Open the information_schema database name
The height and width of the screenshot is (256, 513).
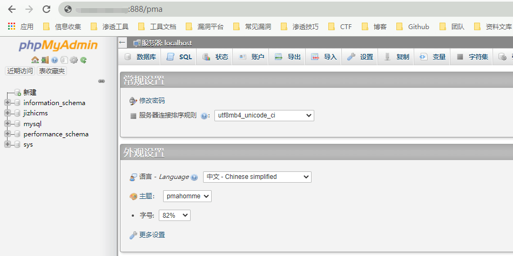[x=55, y=103]
